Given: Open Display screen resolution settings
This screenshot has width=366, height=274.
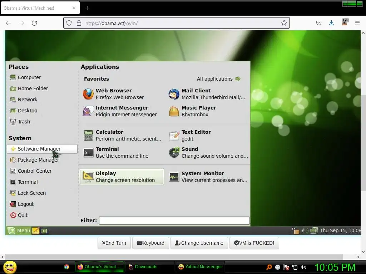Looking at the screenshot, I should [122, 177].
